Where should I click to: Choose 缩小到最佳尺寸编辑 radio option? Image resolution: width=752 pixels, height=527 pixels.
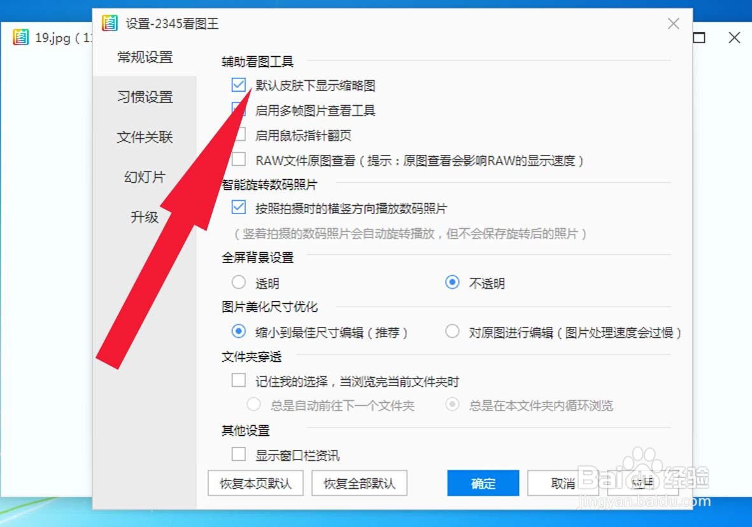click(238, 331)
